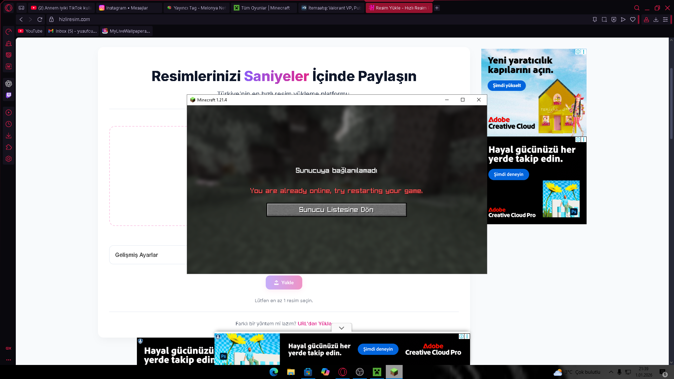This screenshot has height=379, width=674.
Task: Open browsing History clock icon in sidebar
Action: (9, 124)
